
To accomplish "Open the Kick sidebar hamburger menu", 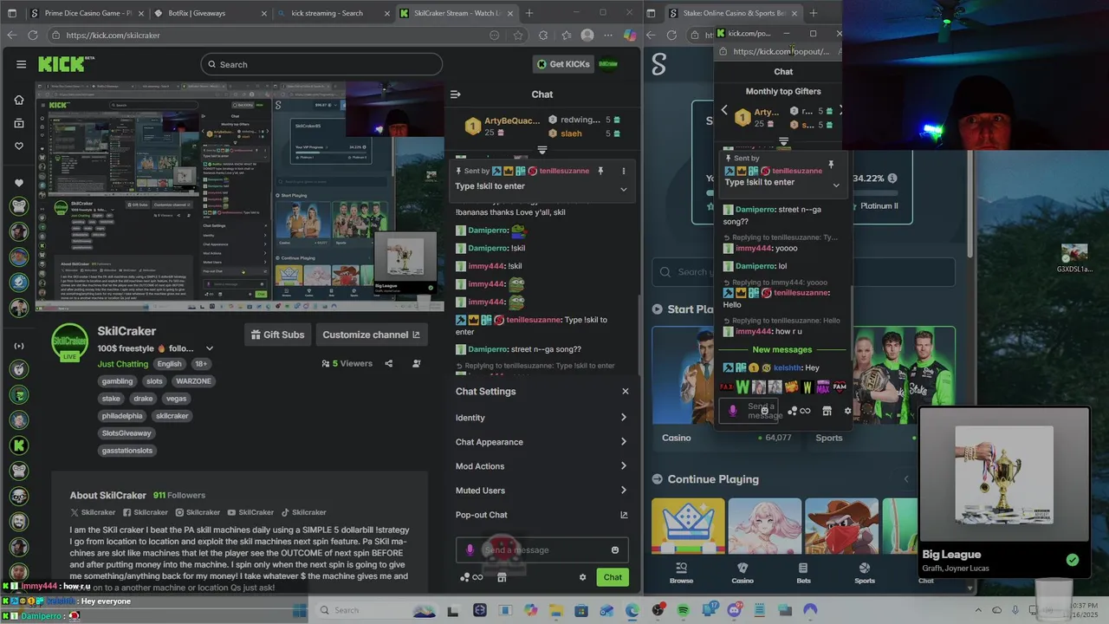I will [x=20, y=64].
